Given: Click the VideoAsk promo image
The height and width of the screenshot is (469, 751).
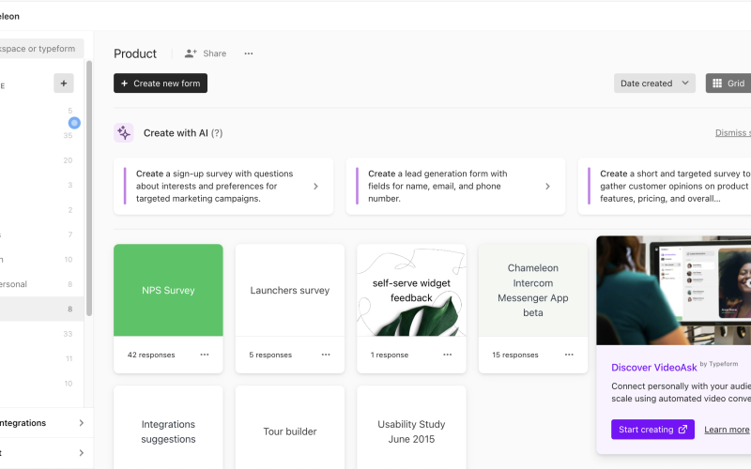Looking at the screenshot, I should pos(674,290).
